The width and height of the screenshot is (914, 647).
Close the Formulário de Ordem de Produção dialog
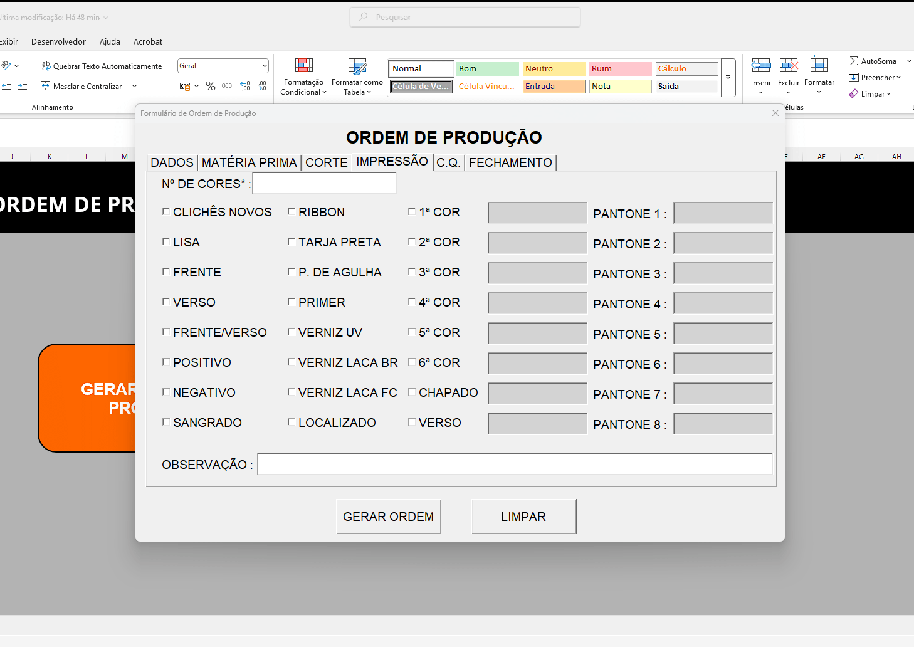click(x=775, y=113)
